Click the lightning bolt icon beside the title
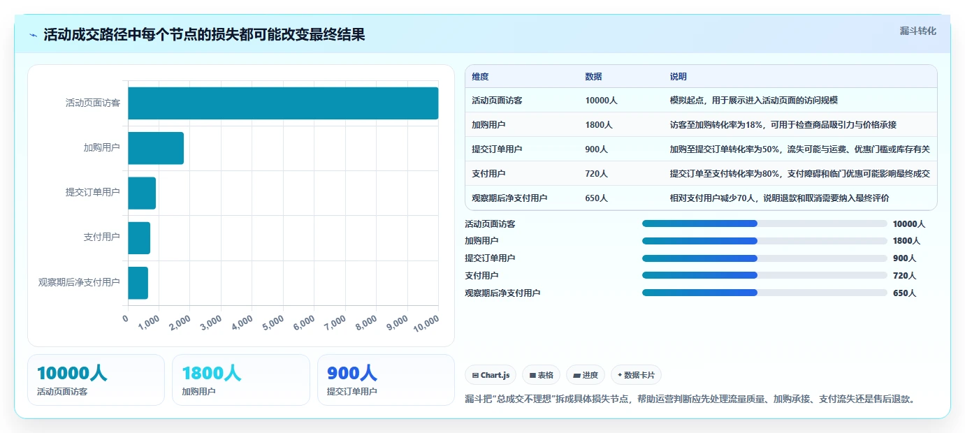The height and width of the screenshot is (433, 965). click(x=34, y=35)
